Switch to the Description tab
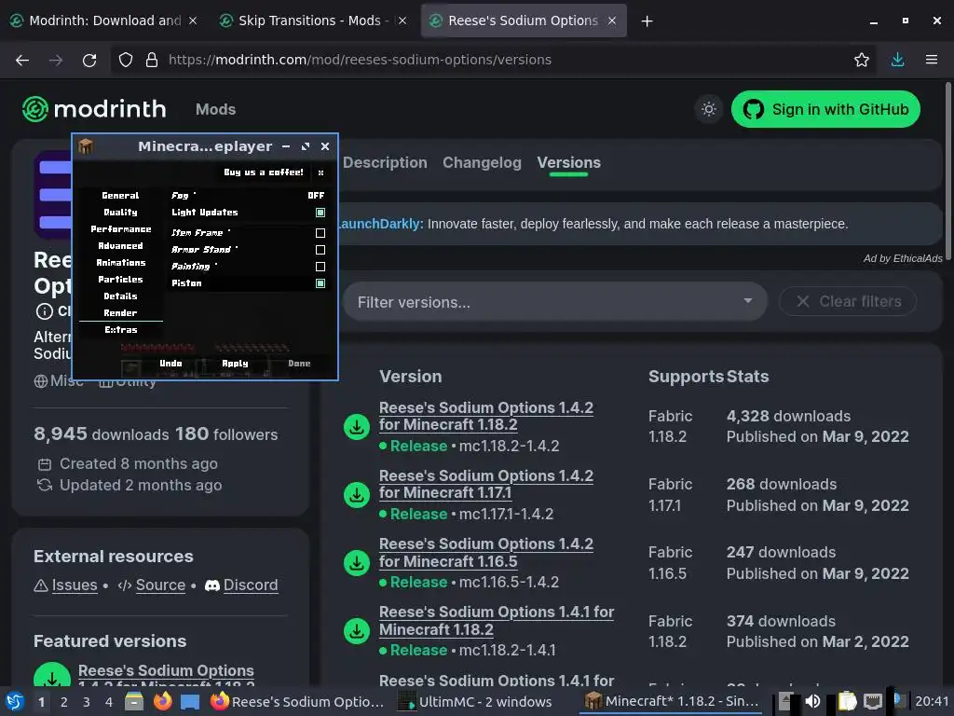Viewport: 954px width, 716px height. 385,162
